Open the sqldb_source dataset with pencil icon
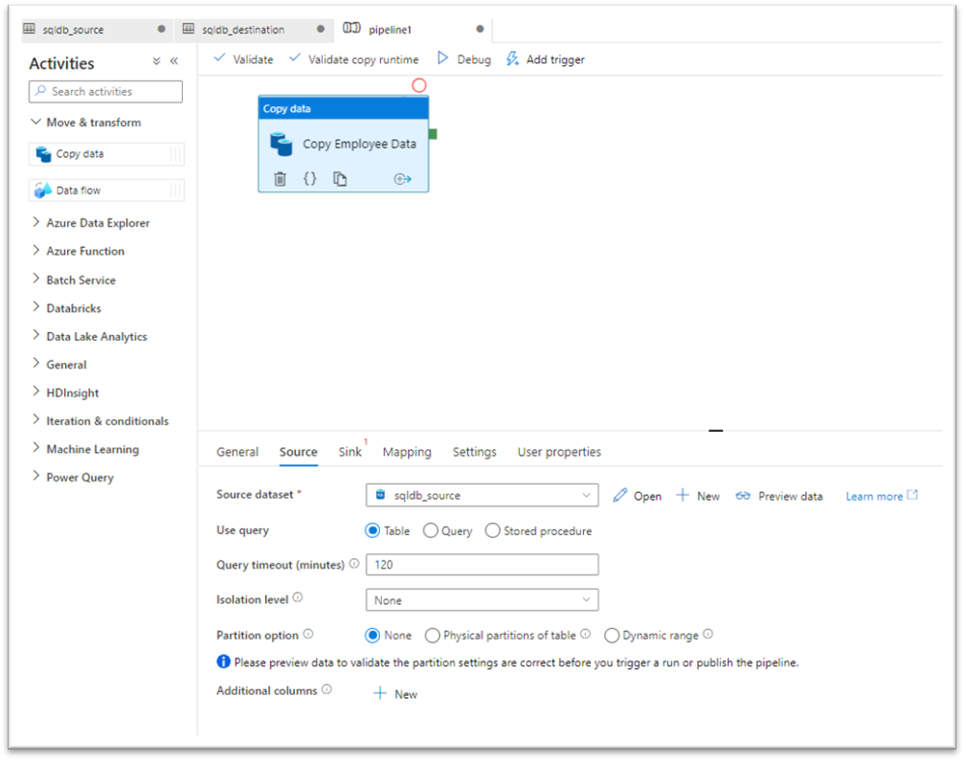The image size is (966, 761). [x=636, y=495]
